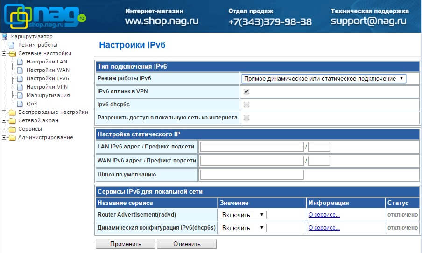Click page icon beside QoS
This screenshot has width=422, height=253.
coord(20,104)
